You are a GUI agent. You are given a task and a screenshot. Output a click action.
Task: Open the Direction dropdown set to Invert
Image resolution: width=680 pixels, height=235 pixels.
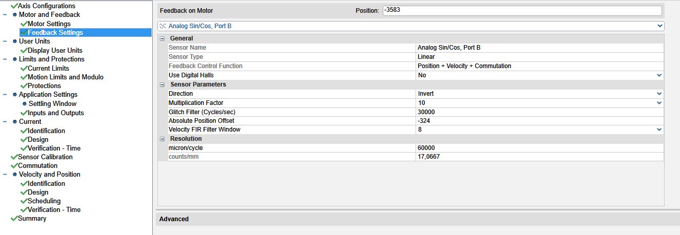[x=659, y=94]
